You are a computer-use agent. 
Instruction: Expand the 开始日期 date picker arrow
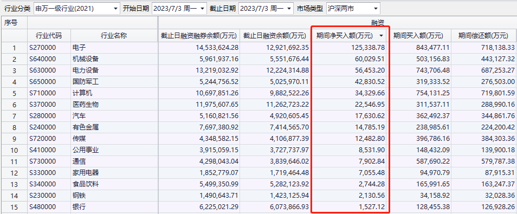(202, 9)
